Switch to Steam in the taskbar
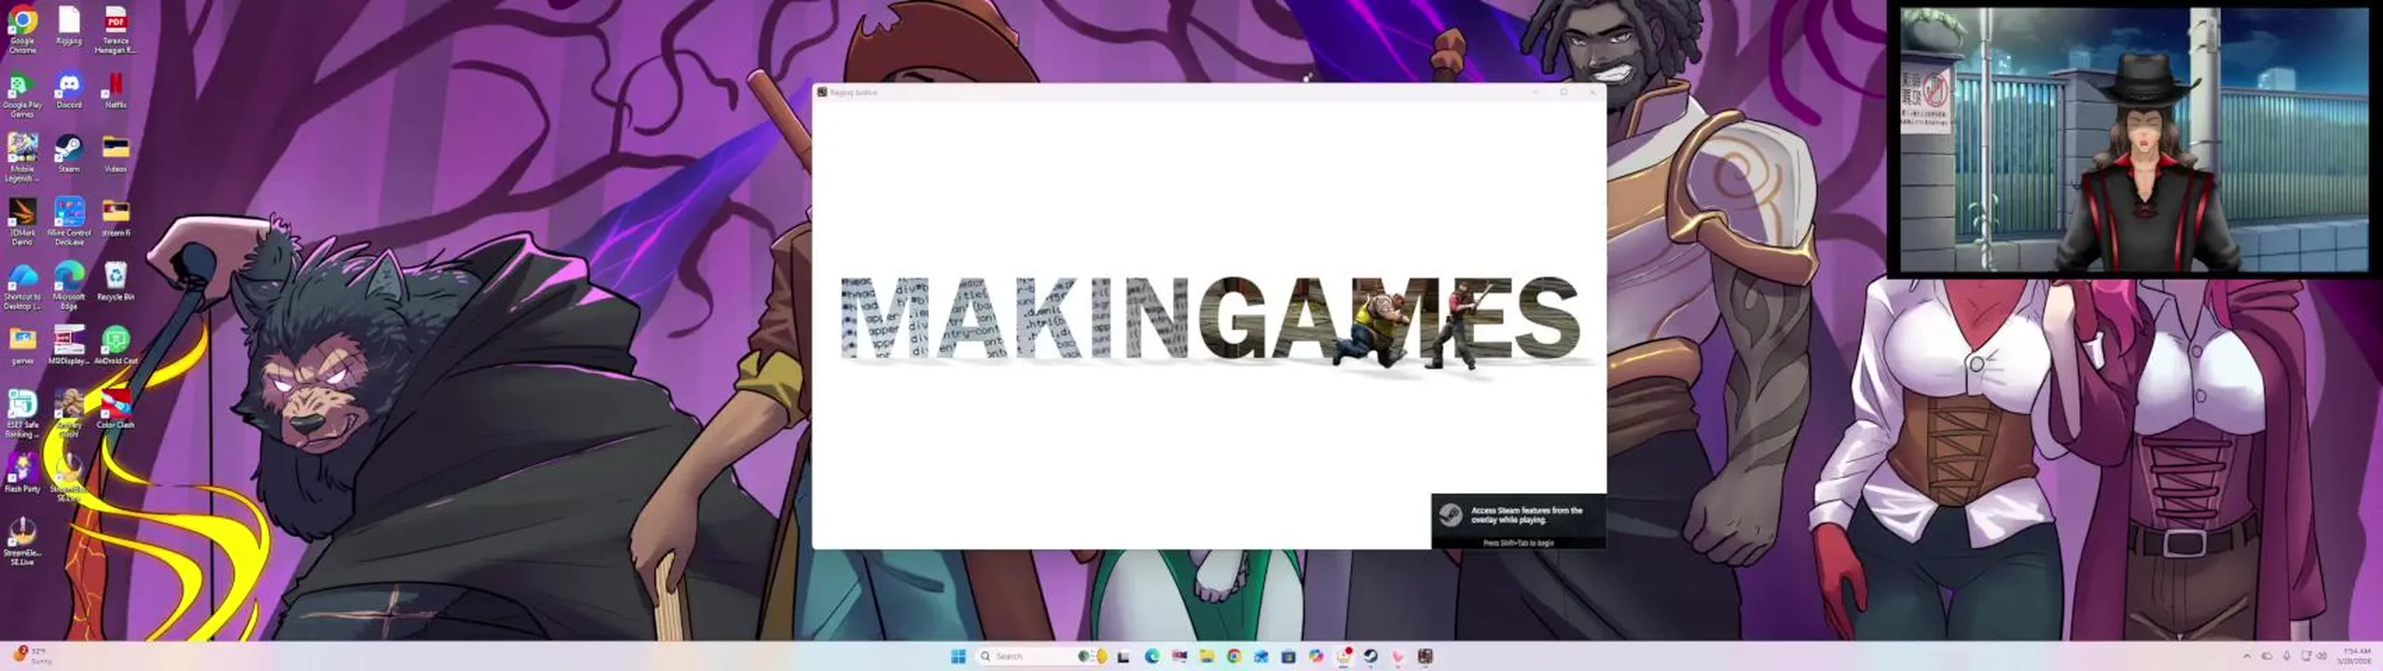This screenshot has width=2383, height=671. coord(1371,656)
